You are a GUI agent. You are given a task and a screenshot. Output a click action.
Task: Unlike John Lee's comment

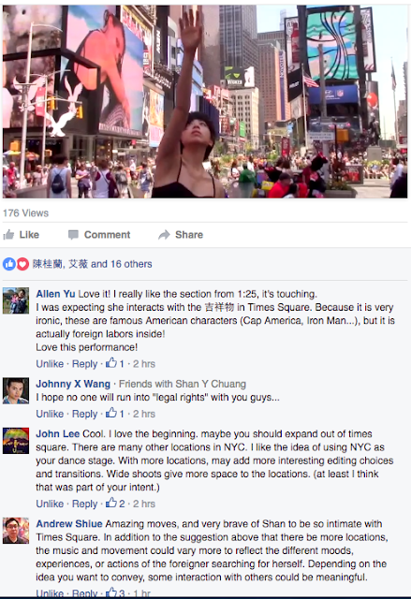coord(50,504)
